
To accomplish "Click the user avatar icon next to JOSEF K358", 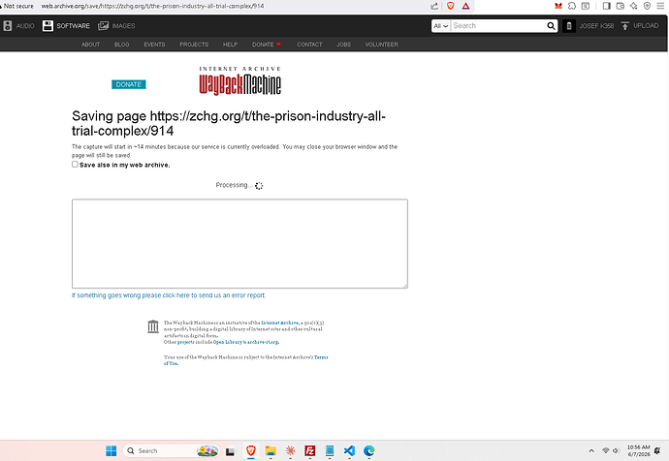I will (x=569, y=26).
